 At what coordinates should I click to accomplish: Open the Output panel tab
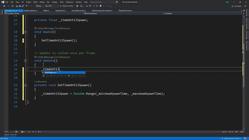point(6,135)
